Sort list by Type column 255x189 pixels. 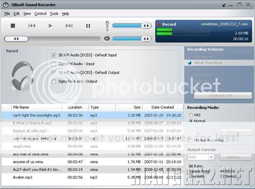102,107
